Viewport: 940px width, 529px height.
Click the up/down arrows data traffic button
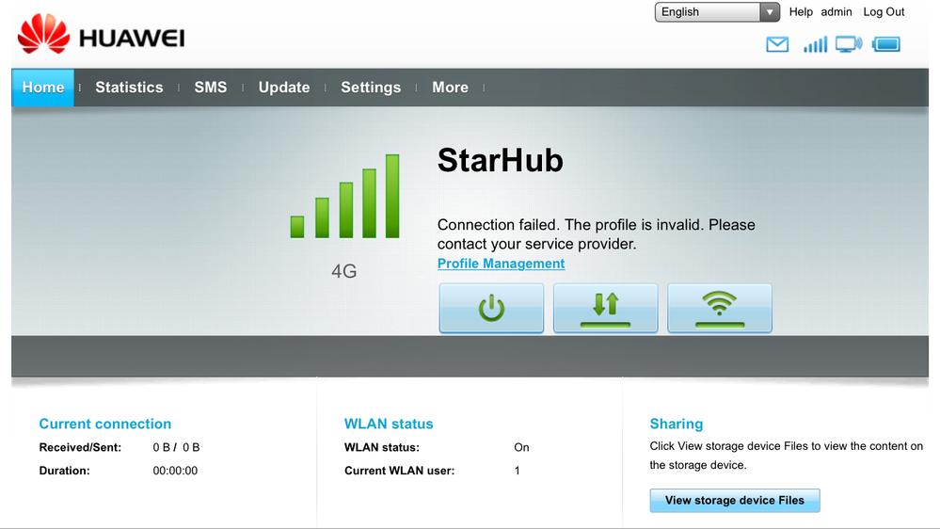click(605, 308)
